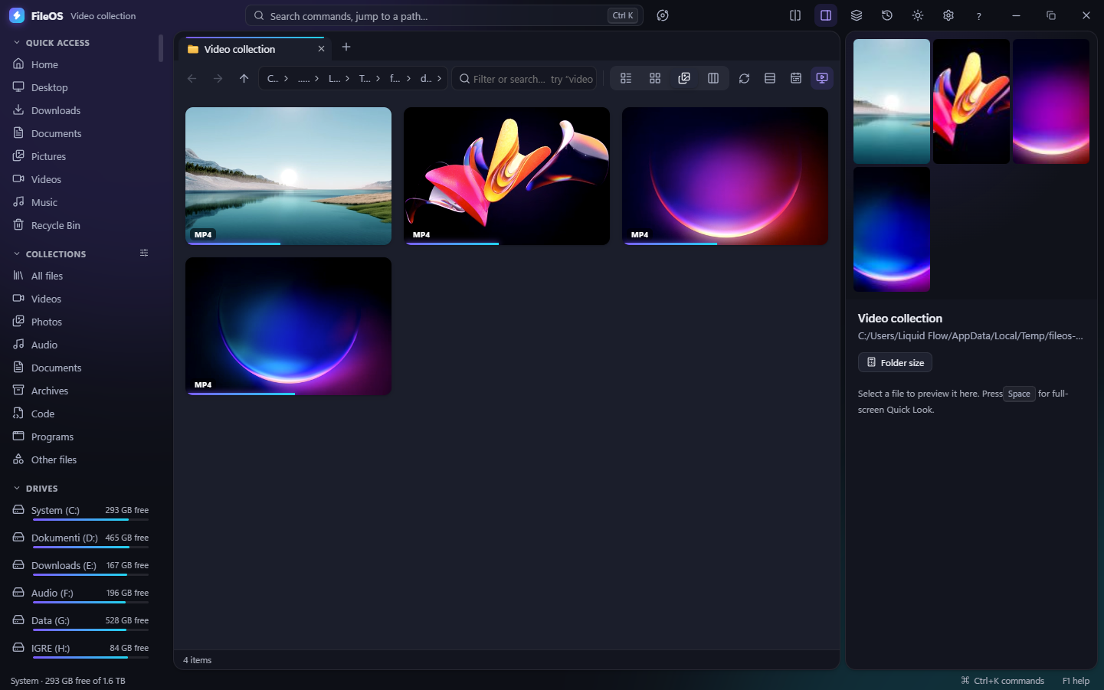Viewport: 1104px width, 690px height.
Task: Select the gallery view icon
Action: 684,78
